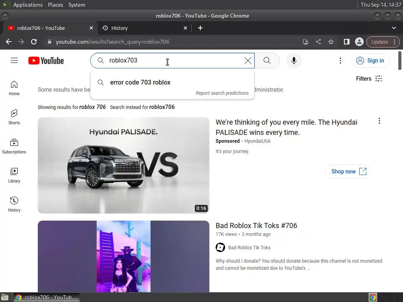
Task: Click the Bad Roblox Tik Toks video thumbnail
Action: [x=123, y=256]
